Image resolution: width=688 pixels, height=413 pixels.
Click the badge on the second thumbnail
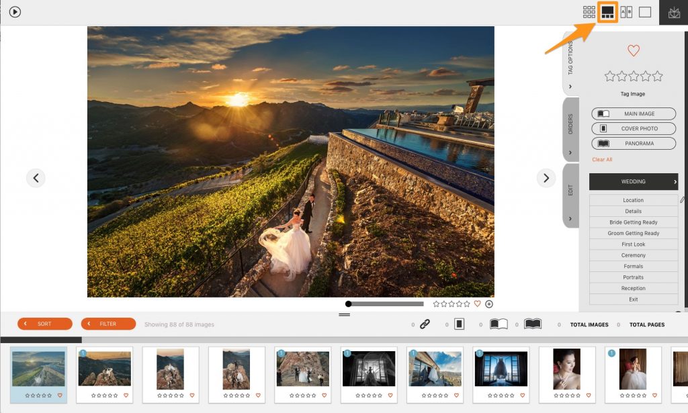(83, 353)
